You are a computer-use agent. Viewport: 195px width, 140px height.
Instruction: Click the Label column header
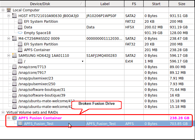click(105, 4)
